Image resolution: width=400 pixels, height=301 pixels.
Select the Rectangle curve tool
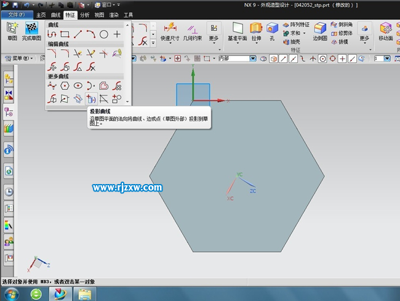coord(65,34)
